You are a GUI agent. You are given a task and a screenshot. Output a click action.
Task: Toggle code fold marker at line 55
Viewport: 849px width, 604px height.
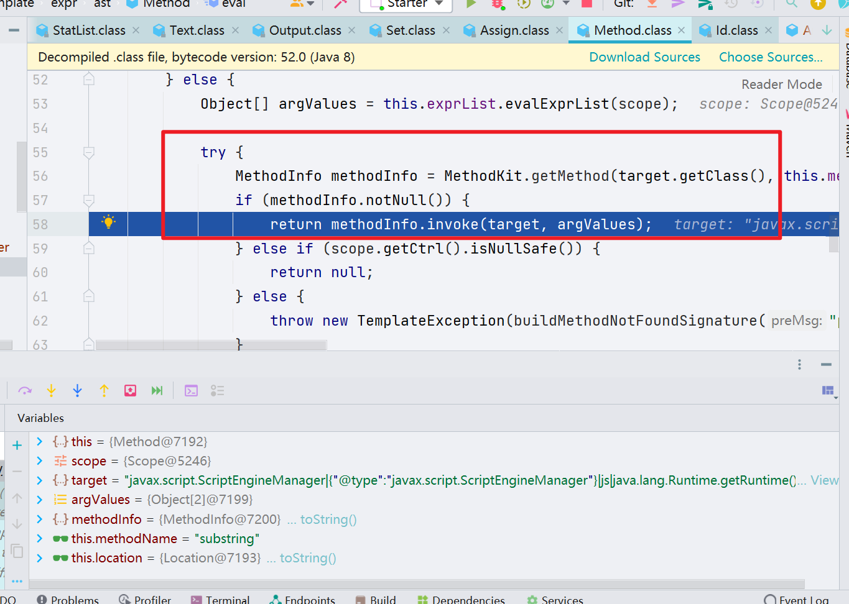[89, 152]
